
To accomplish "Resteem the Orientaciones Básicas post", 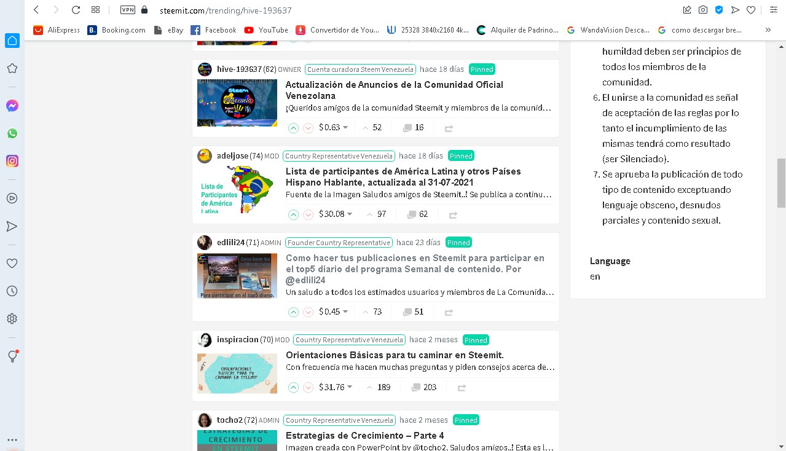I will click(x=462, y=388).
